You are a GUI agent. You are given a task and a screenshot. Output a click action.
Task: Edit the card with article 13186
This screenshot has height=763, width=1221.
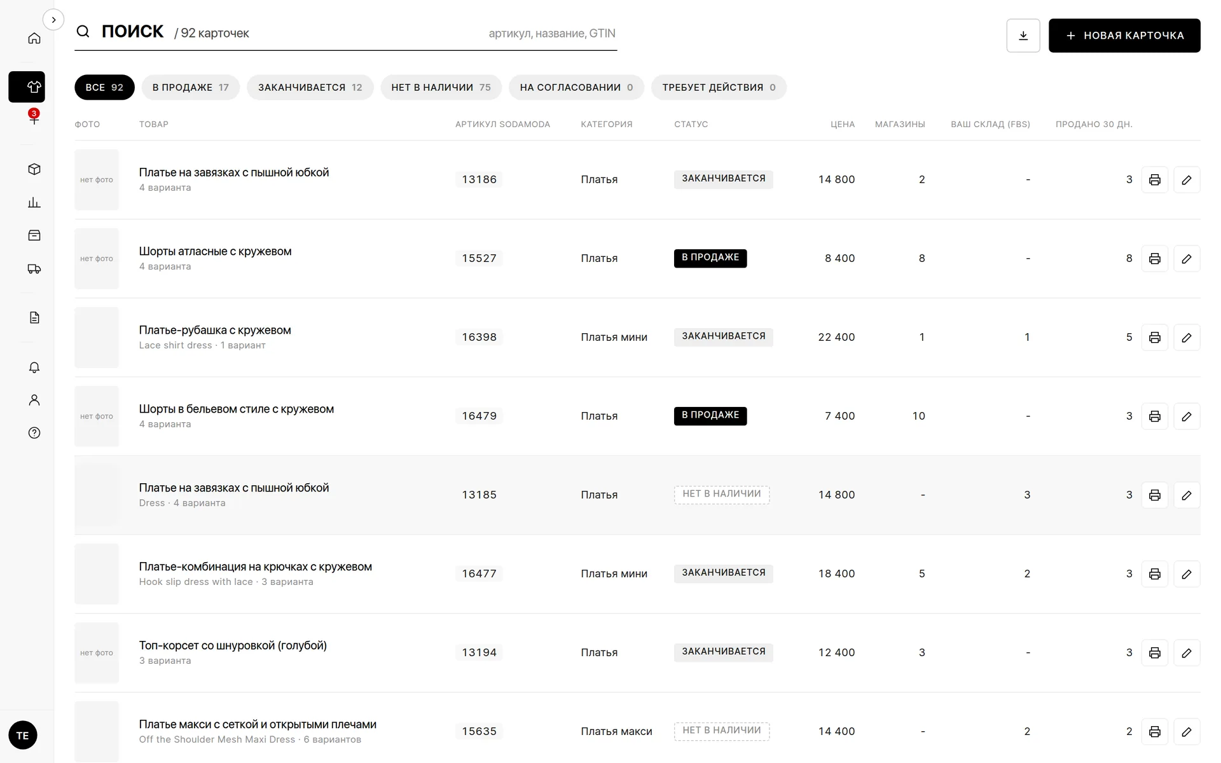coord(1187,180)
